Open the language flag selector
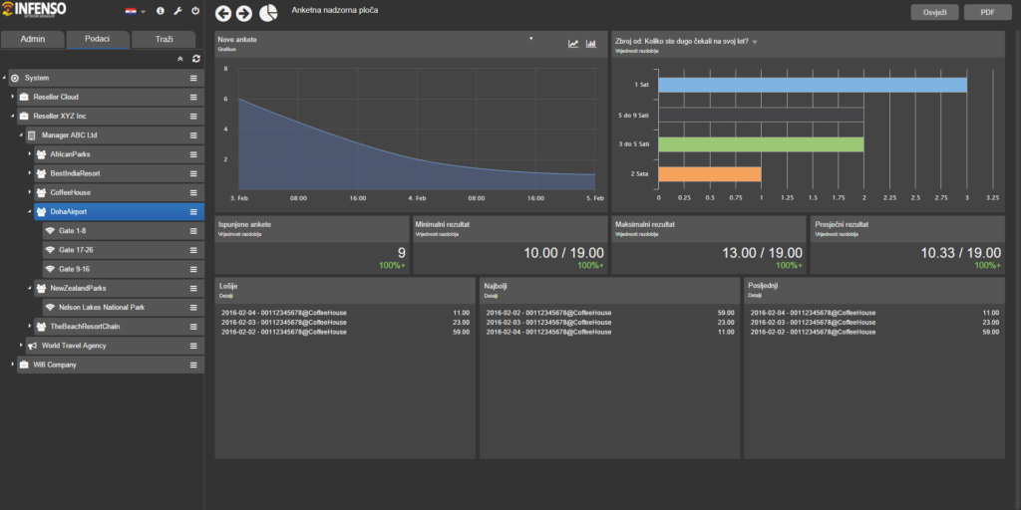Screen dimensions: 1021x510 point(135,11)
